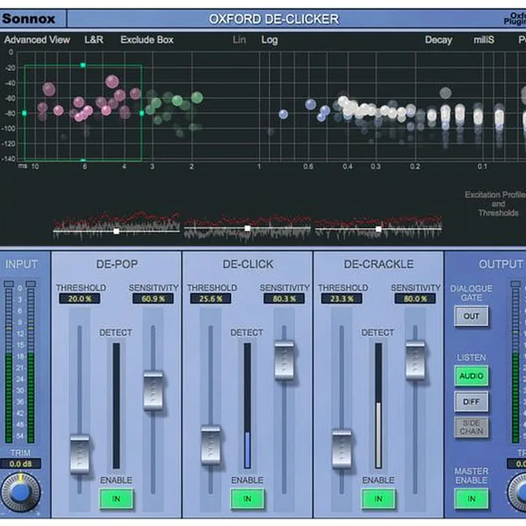526x526 pixels.
Task: Click the exclude box right edge handle
Action: (x=142, y=113)
